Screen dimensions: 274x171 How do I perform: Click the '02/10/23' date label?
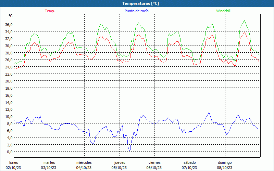[x=13, y=168]
